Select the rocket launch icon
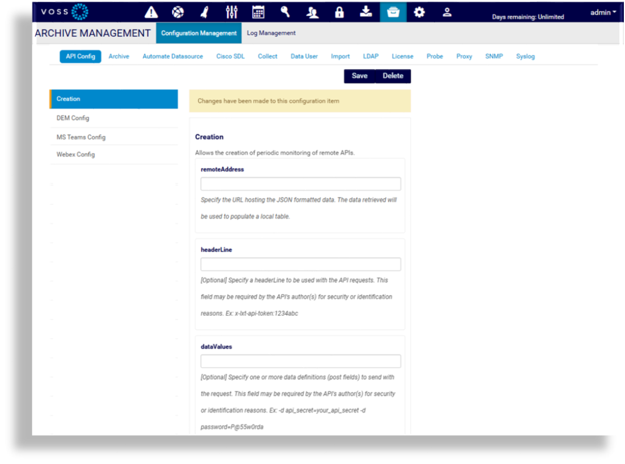The width and height of the screenshot is (625, 464). pyautogui.click(x=204, y=11)
